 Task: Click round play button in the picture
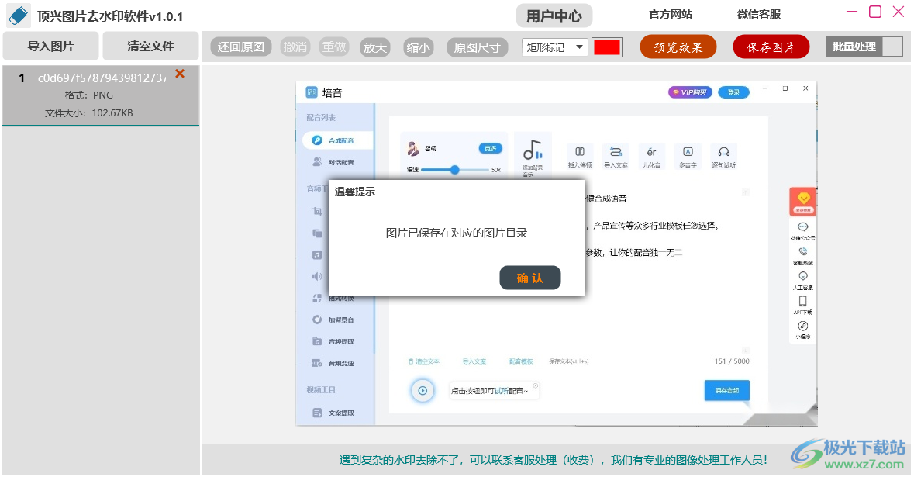point(423,391)
